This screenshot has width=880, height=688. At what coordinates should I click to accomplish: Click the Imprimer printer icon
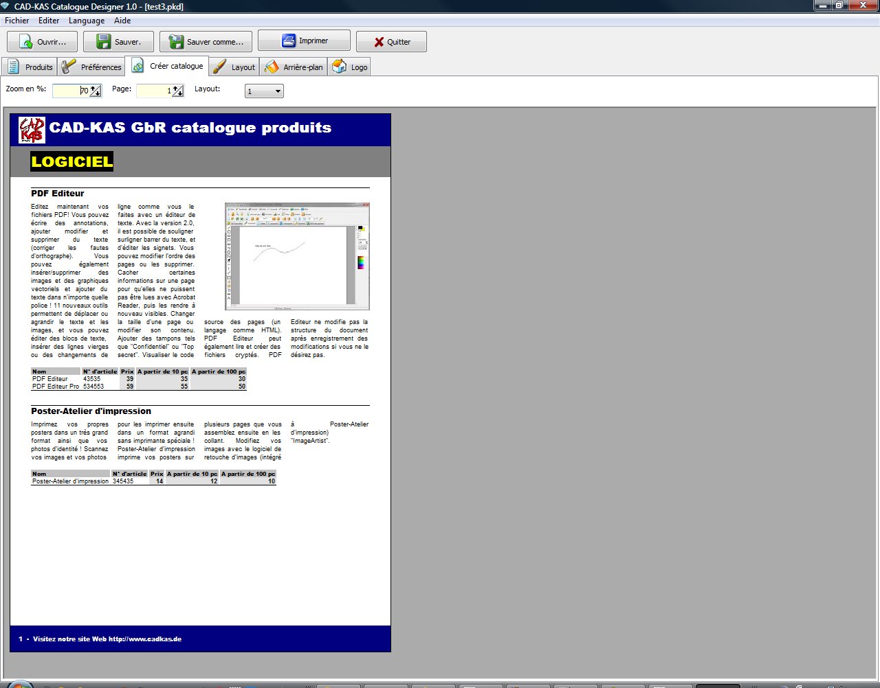pos(289,41)
